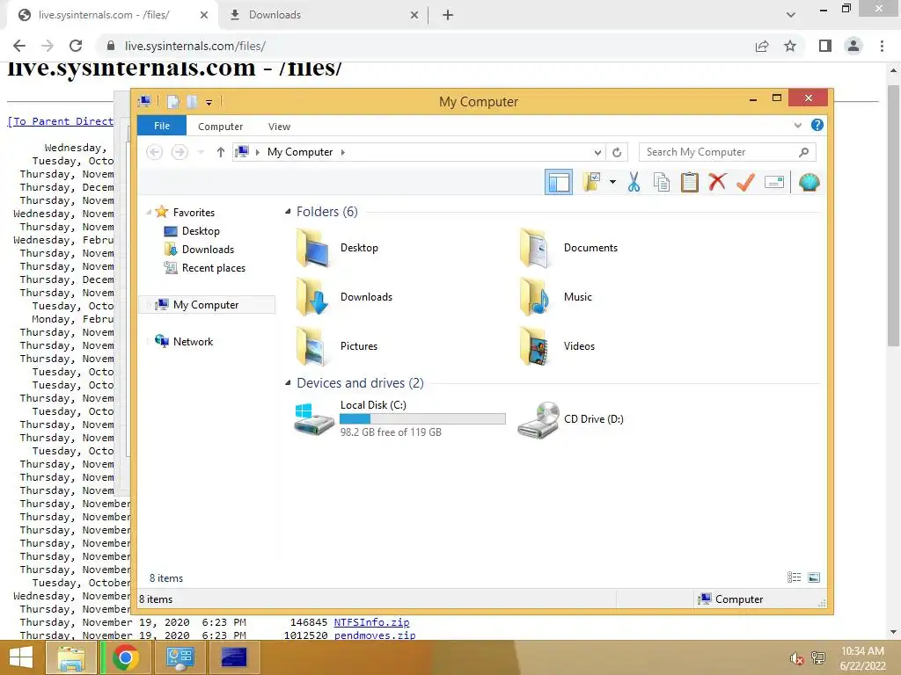Select the Music folder icon
Image resolution: width=901 pixels, height=675 pixels.
[x=534, y=297]
